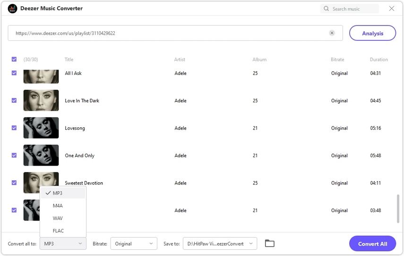
Task: Click the track list vertical scrollbar
Action: (x=398, y=209)
